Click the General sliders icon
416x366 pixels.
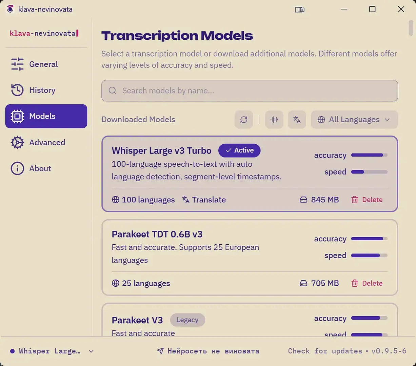[x=17, y=64]
